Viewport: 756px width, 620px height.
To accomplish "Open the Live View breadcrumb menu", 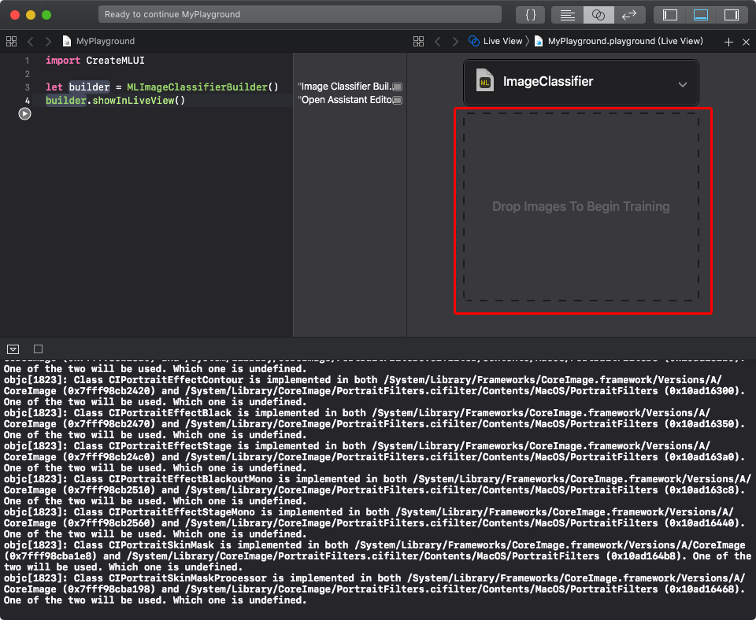I will (495, 41).
